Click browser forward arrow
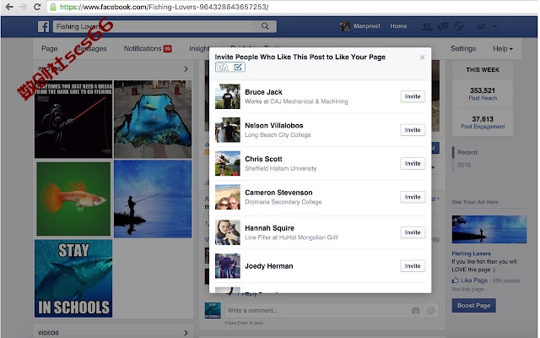The width and height of the screenshot is (540, 338). point(23,7)
